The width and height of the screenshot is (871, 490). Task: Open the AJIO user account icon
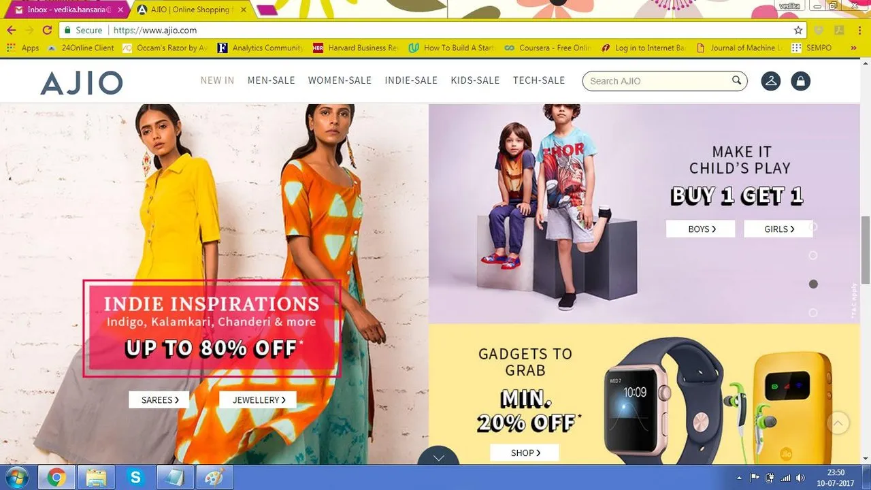coord(770,81)
